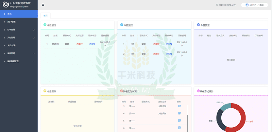The image size is (272, 132).
Task: Click the 菜品信息 column header
Action: pos(72,102)
